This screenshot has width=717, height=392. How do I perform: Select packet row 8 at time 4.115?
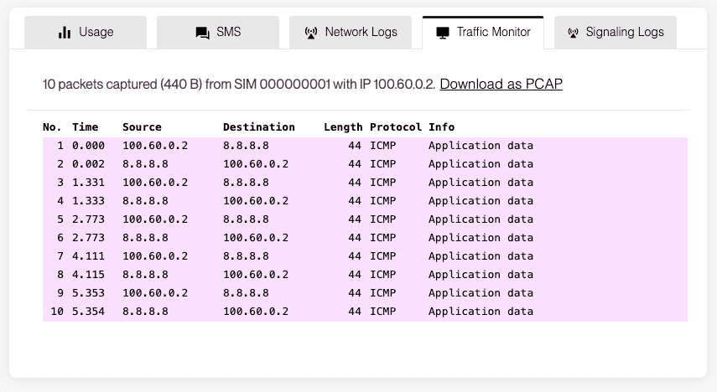pos(365,275)
